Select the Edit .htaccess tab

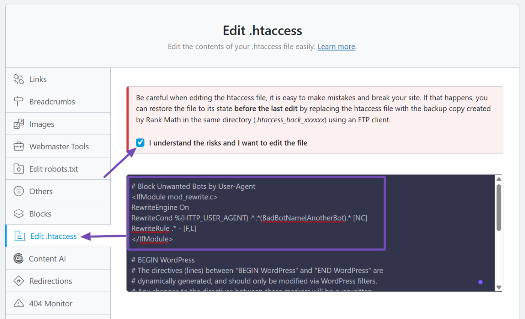(x=54, y=236)
